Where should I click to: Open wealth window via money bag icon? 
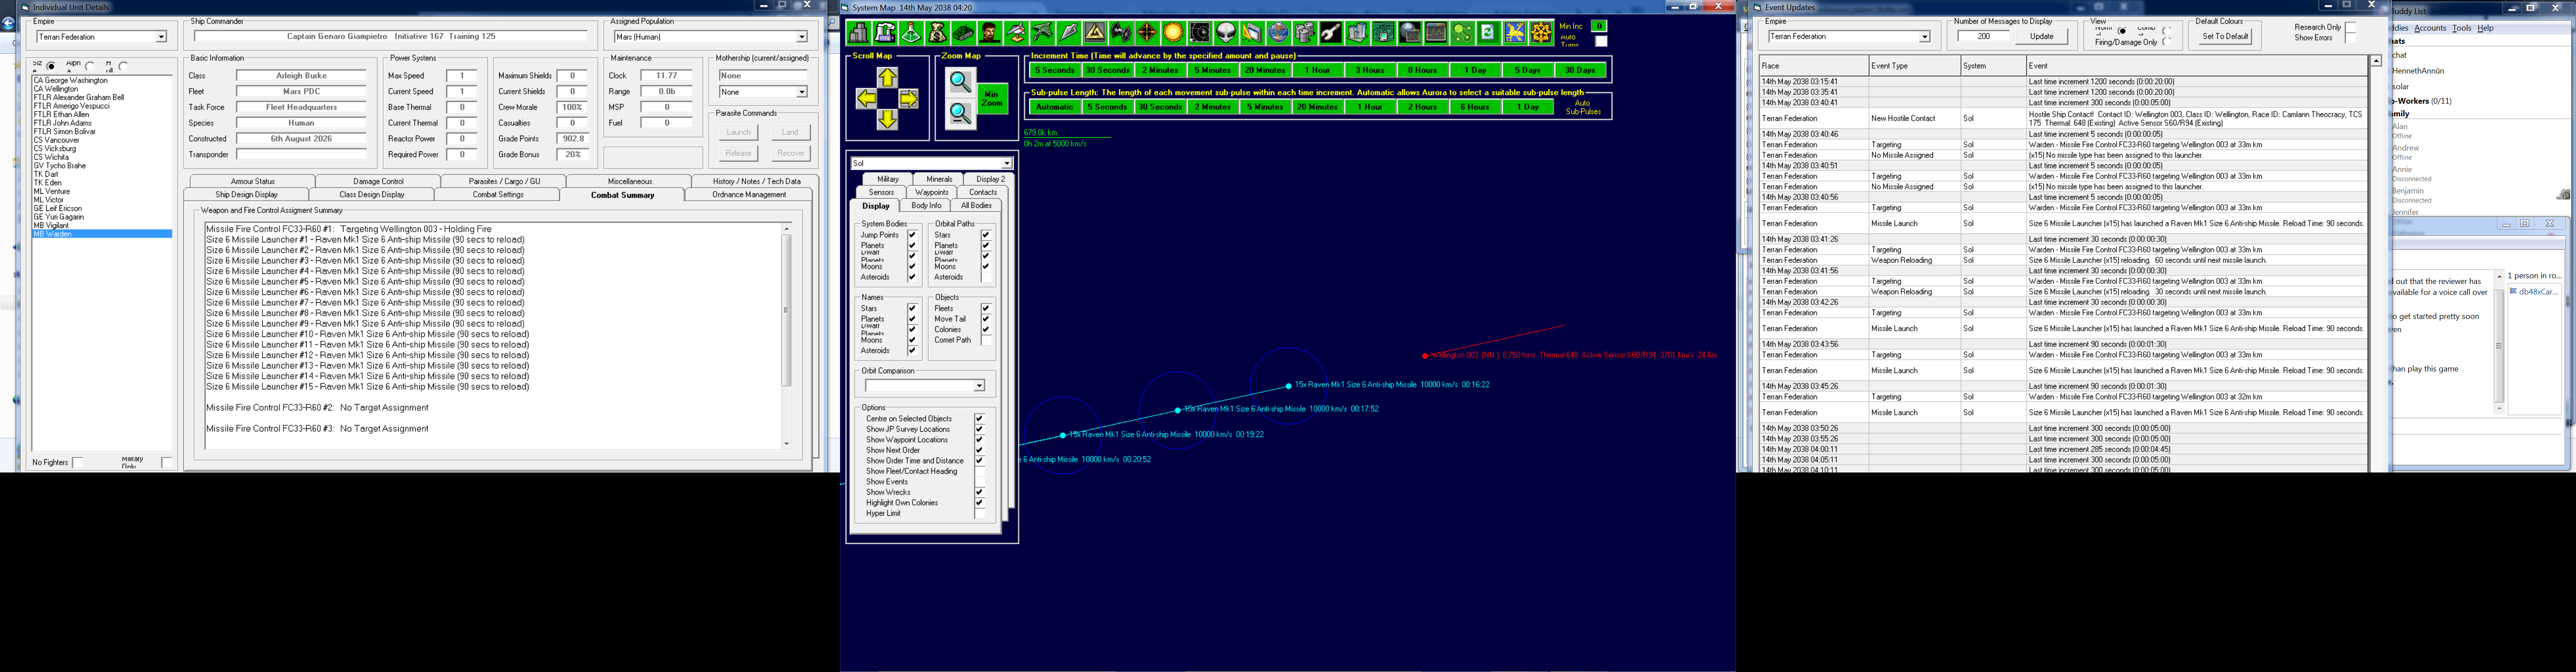(937, 33)
